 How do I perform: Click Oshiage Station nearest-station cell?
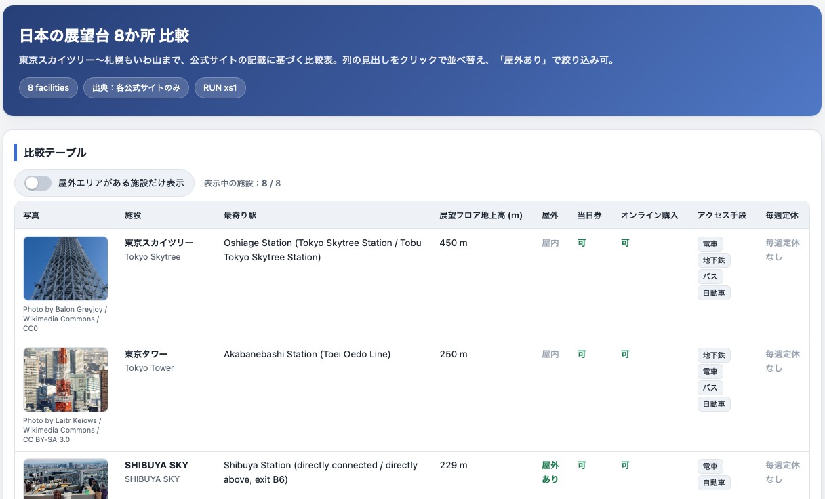pyautogui.click(x=323, y=249)
